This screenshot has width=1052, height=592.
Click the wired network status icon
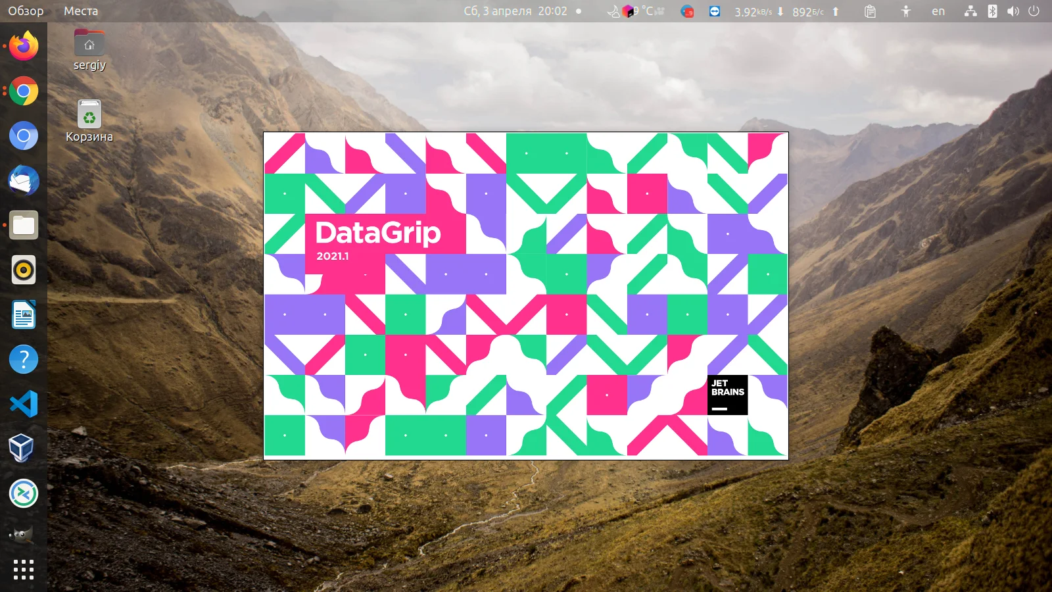[970, 11]
